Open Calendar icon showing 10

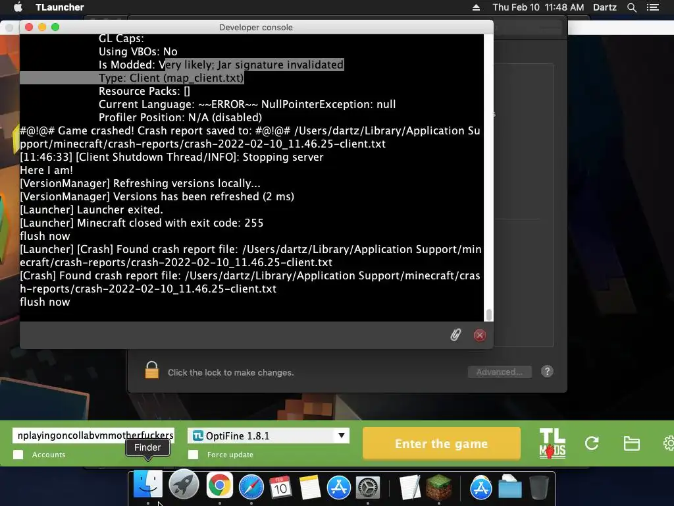click(x=280, y=487)
